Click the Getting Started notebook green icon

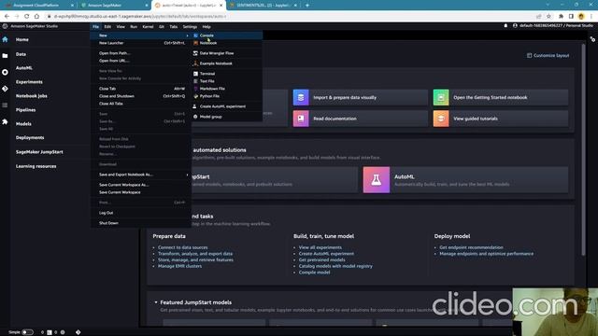[441, 97]
